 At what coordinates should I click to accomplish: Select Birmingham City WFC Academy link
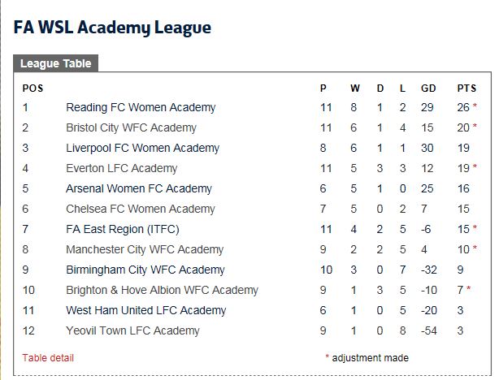coord(145,270)
